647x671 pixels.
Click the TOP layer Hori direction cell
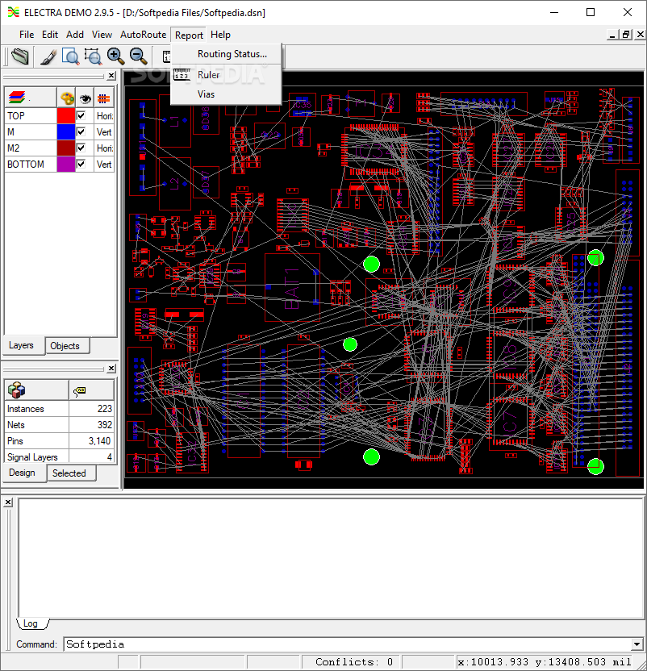tap(104, 115)
